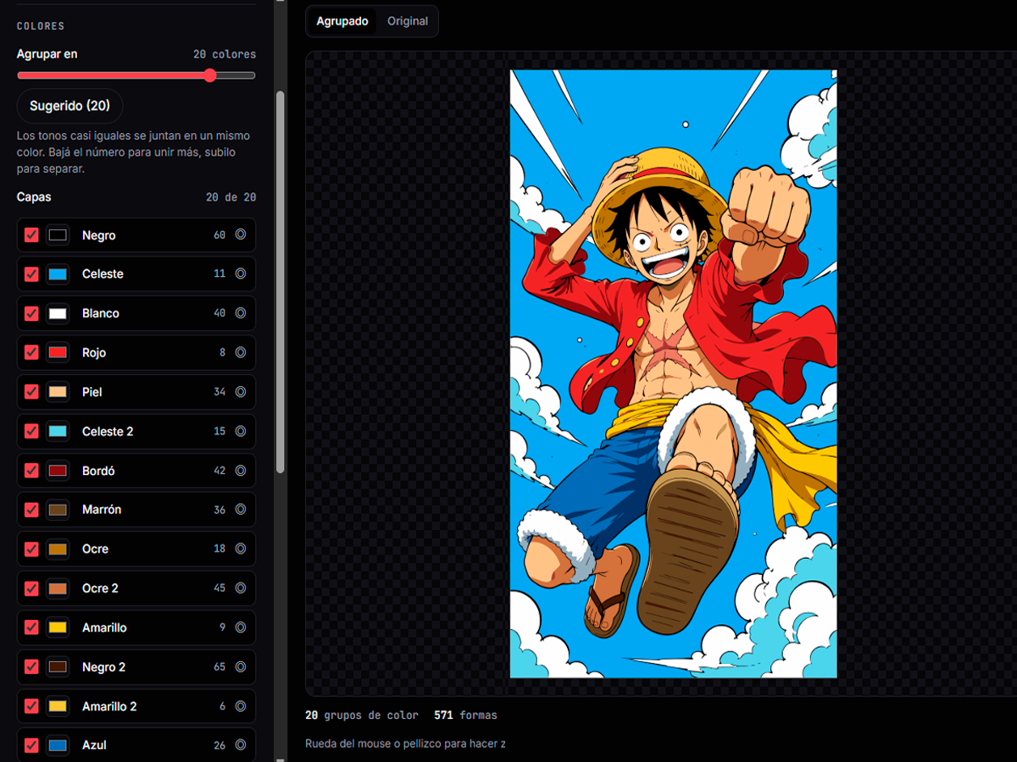Toggle the Negro 2 layer checkbox
This screenshot has width=1017, height=762.
click(x=31, y=666)
